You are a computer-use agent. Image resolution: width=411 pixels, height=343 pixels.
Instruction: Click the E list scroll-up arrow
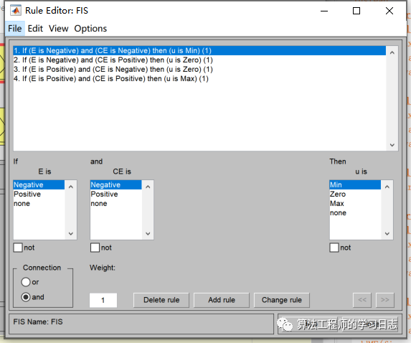(x=71, y=187)
